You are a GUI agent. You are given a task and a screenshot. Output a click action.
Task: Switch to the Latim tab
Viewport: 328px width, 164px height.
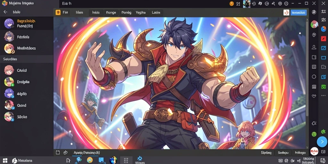coord(156,12)
